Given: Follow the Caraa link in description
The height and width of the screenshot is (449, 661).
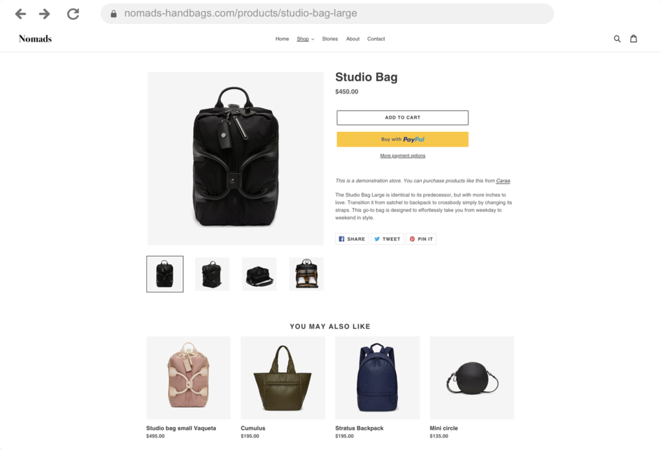Looking at the screenshot, I should [x=503, y=180].
